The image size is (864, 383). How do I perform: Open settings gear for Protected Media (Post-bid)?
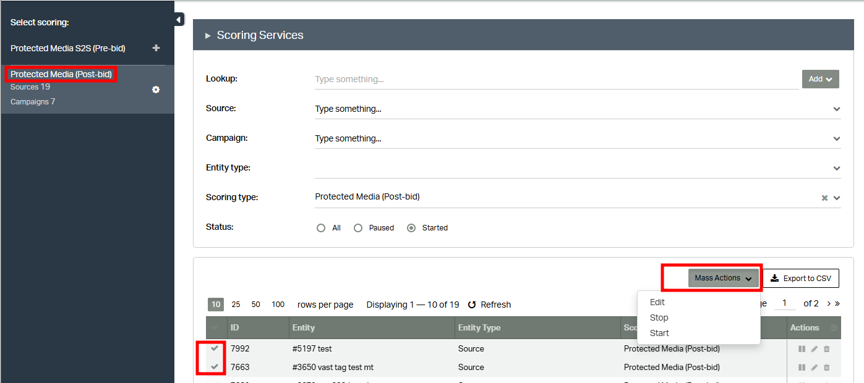point(156,90)
